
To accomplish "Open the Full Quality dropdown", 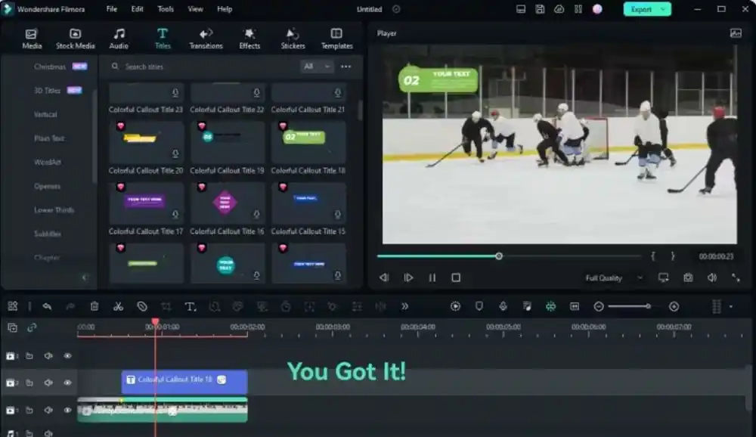I will pyautogui.click(x=614, y=278).
